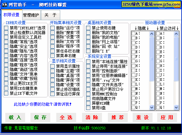Screen dimensions: 182x135
Task: Enable 禁用"本地连接"属性
Action: pyautogui.click(x=88, y=62)
